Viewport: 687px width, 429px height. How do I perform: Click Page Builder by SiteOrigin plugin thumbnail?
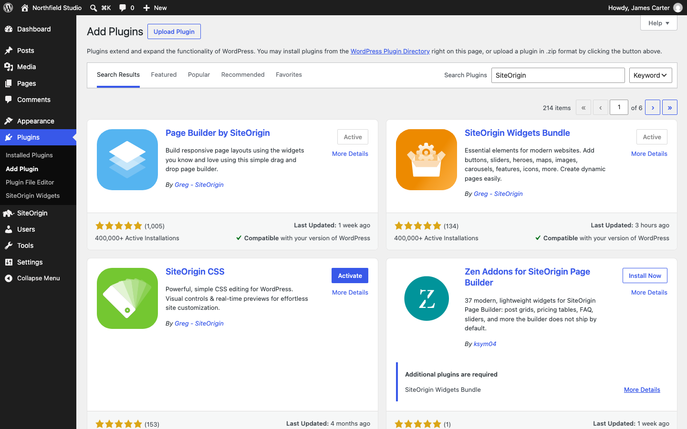click(127, 160)
